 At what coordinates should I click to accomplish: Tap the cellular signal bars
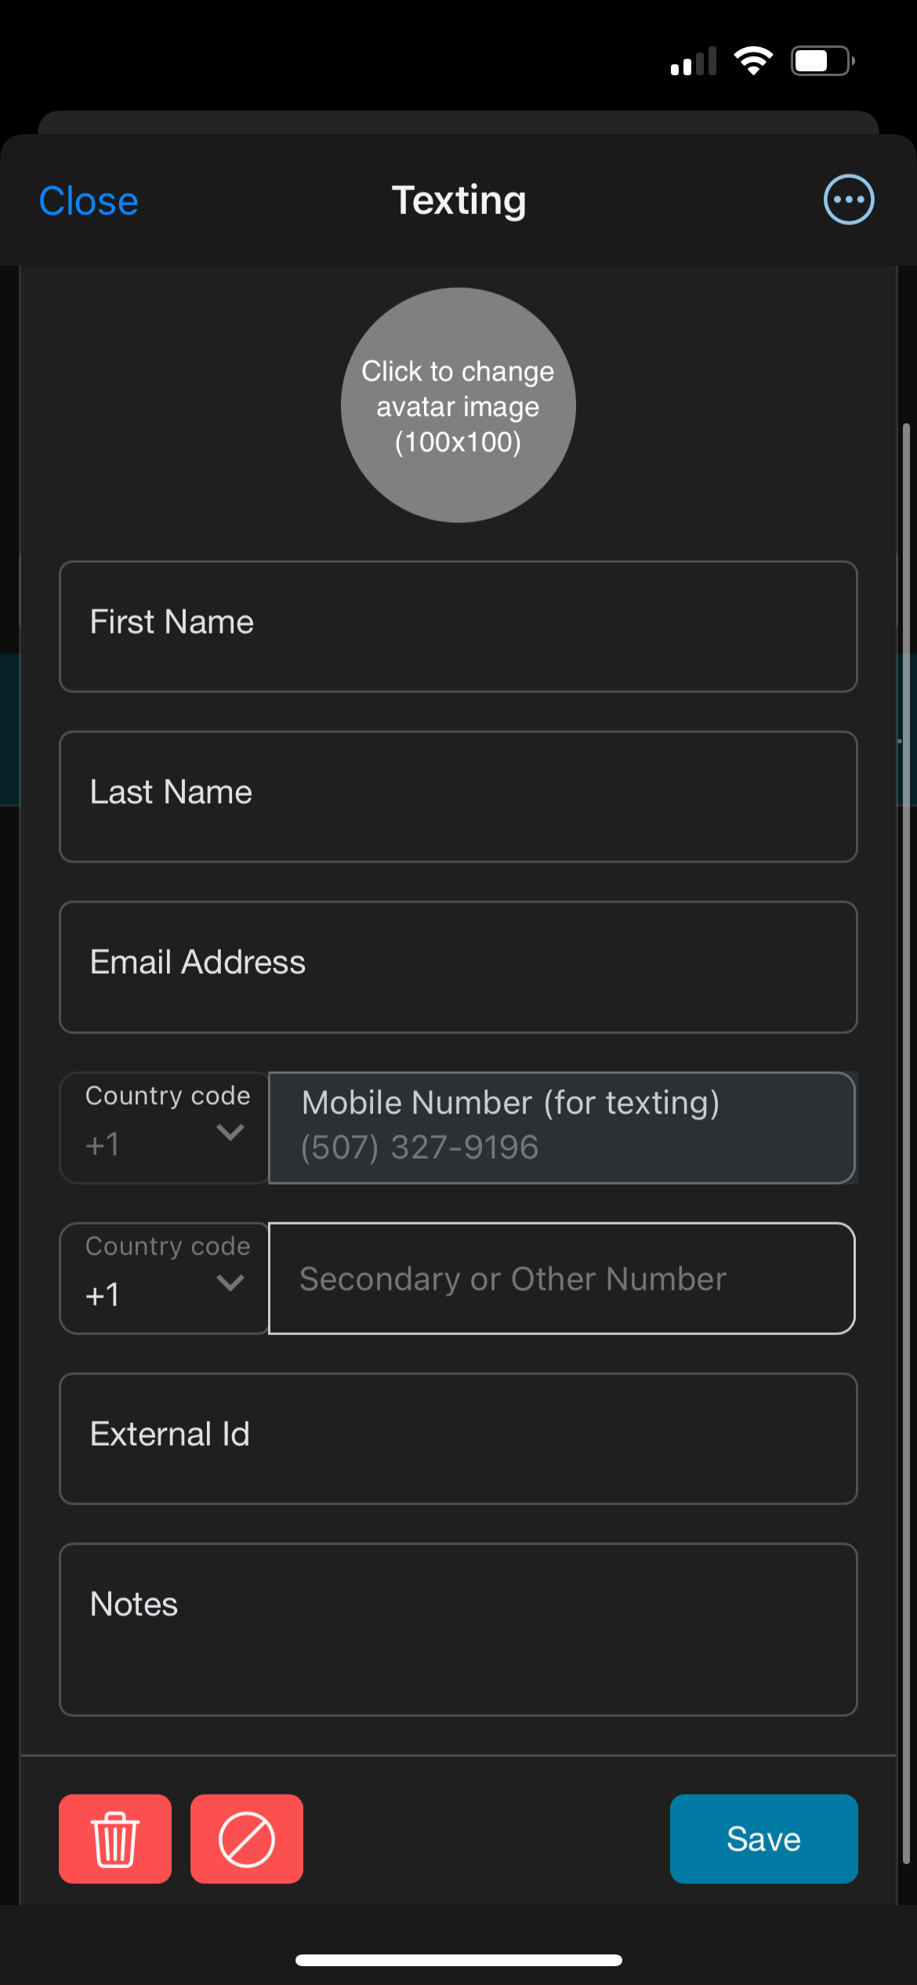pyautogui.click(x=694, y=61)
